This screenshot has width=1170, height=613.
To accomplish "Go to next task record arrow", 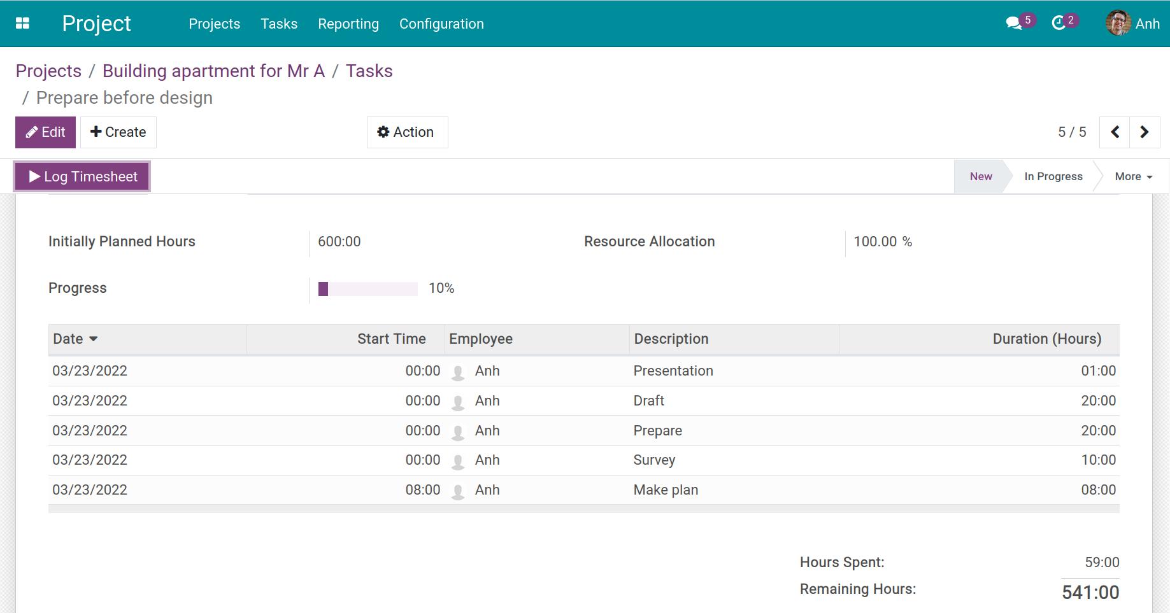I will pyautogui.click(x=1145, y=132).
